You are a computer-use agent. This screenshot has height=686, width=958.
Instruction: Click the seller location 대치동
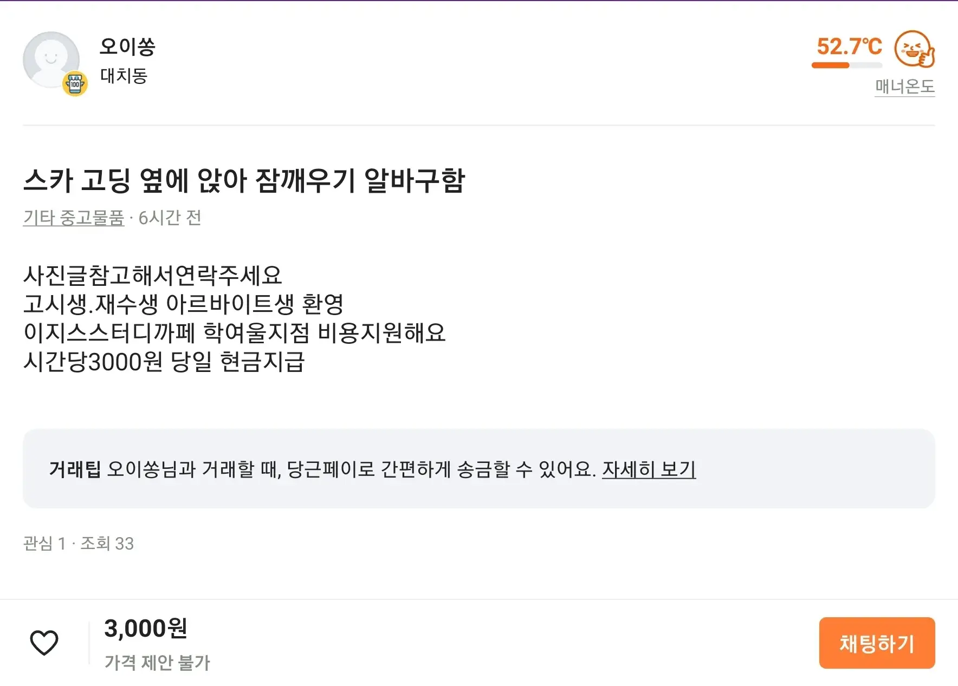click(x=124, y=76)
